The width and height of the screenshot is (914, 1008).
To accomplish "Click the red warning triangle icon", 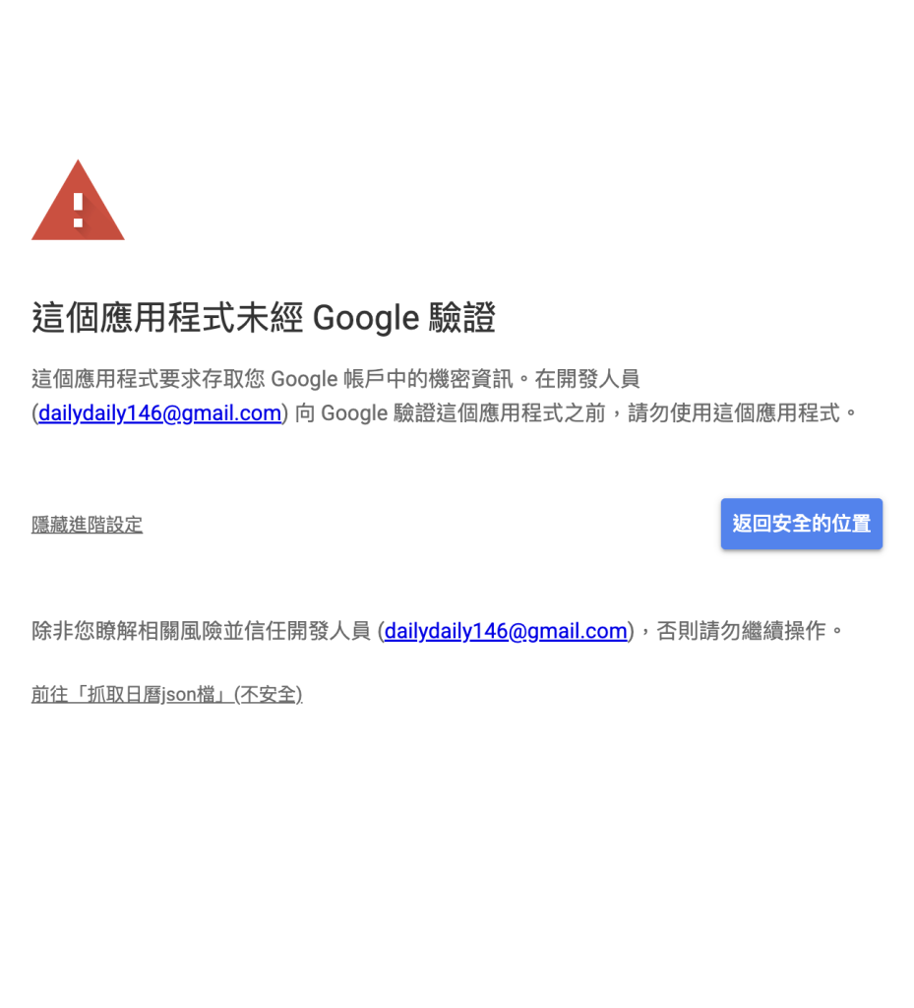I will click(78, 201).
